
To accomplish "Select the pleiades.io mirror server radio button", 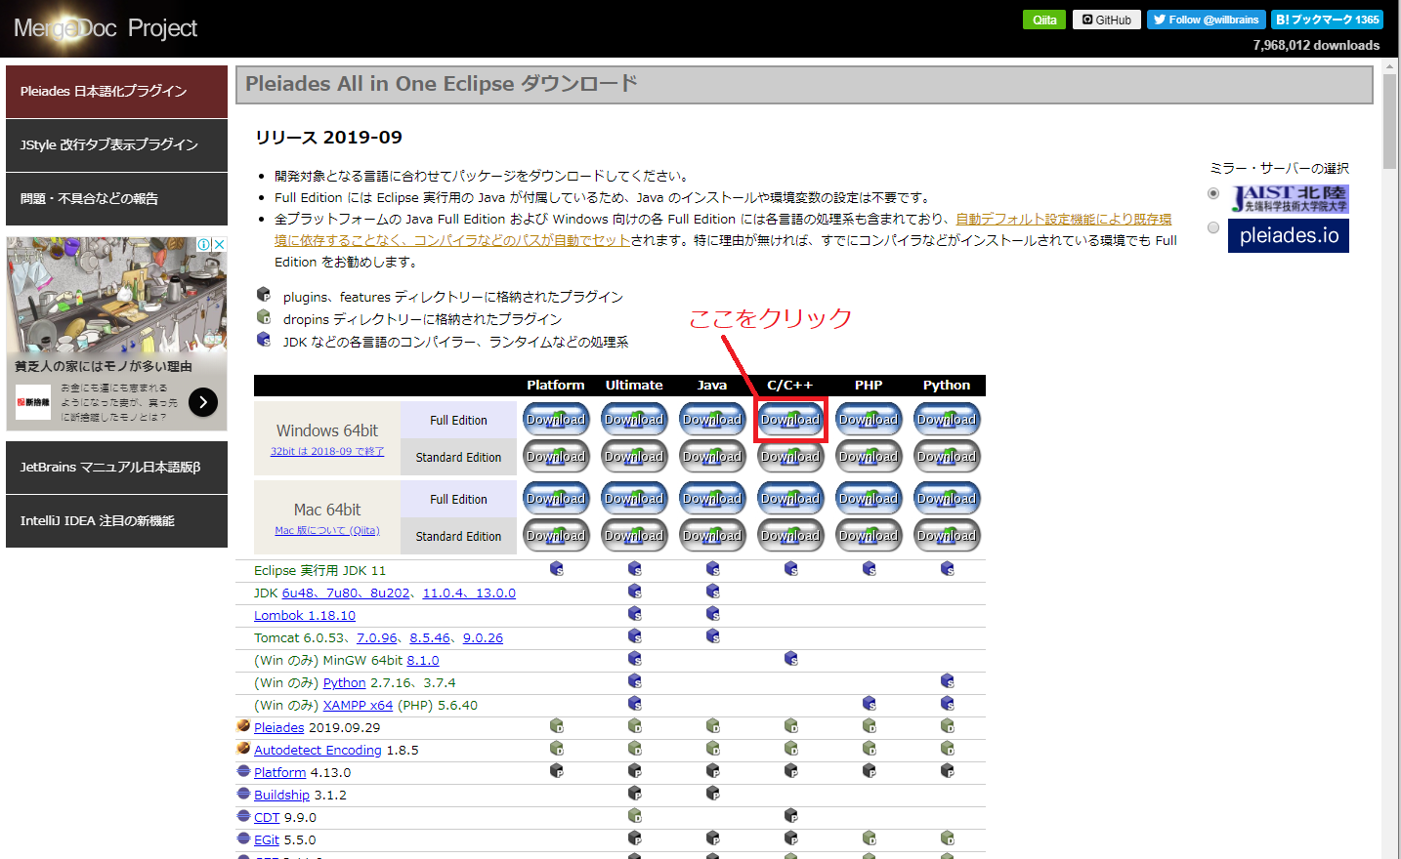I will coord(1213,227).
